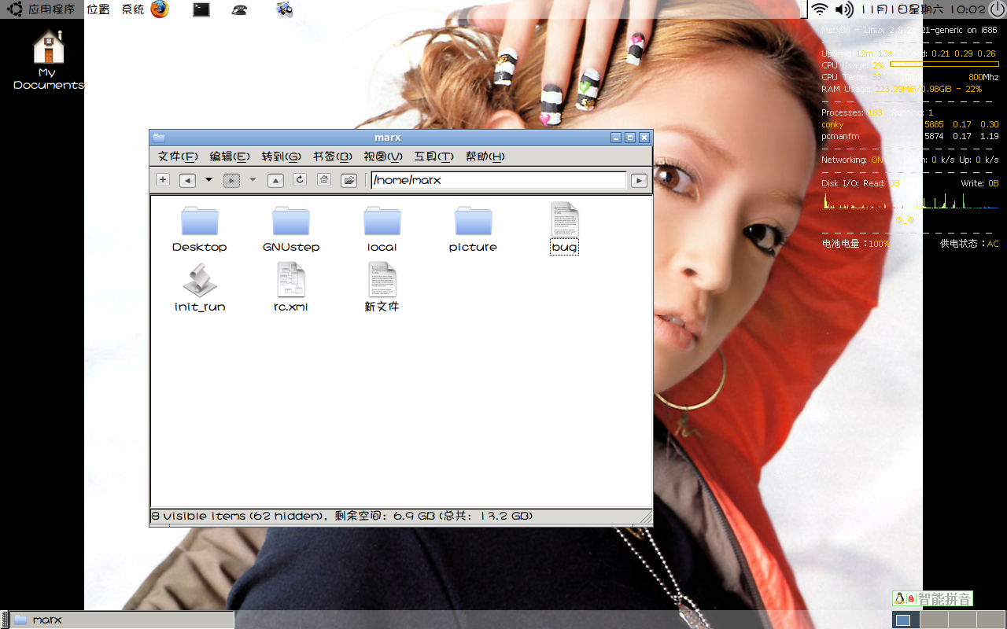Screen dimensions: 1007x629
Task: Click the /home/marx address field
Action: [x=498, y=180]
